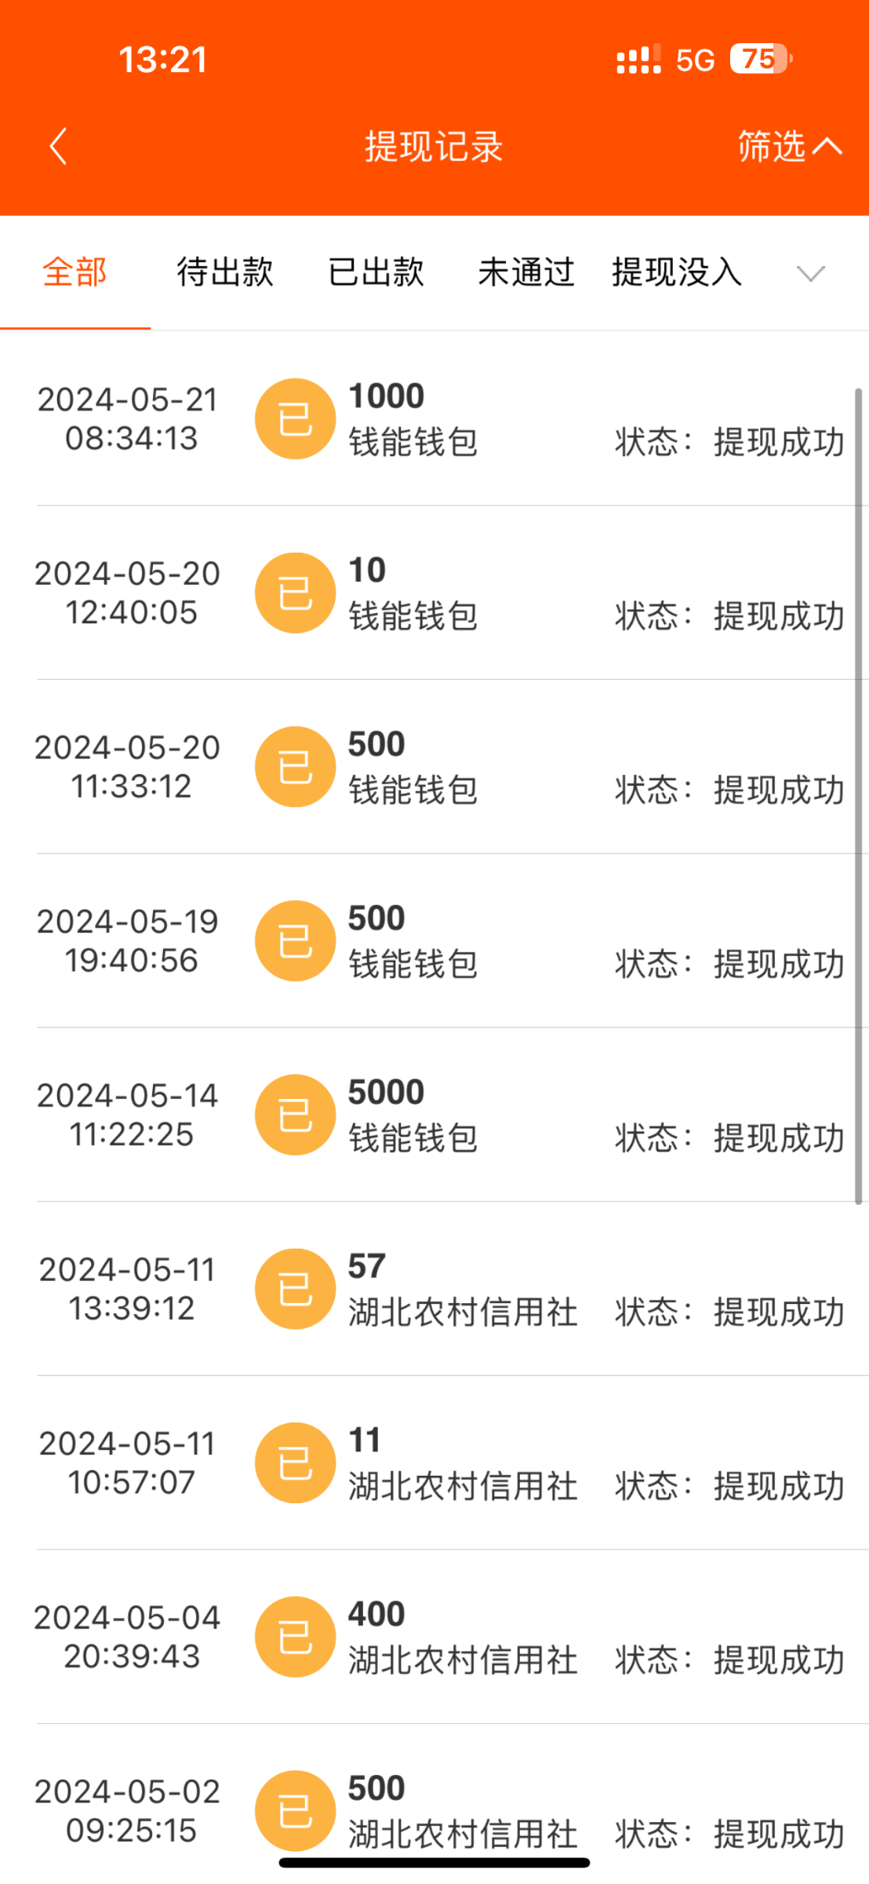Tap the 已 icon beside the 11 withdrawal
This screenshot has height=1884, width=869.
click(296, 1463)
